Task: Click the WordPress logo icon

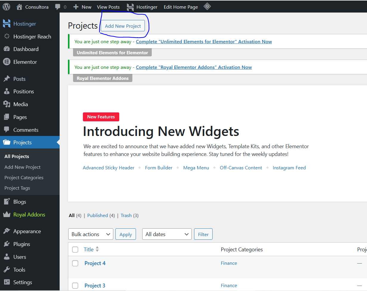Action: (x=6, y=7)
